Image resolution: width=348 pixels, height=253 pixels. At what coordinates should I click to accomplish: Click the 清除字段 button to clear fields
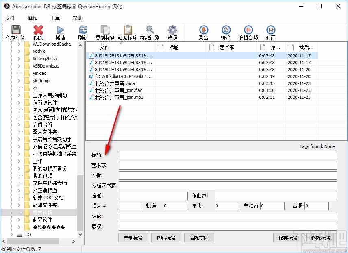pos(199,238)
